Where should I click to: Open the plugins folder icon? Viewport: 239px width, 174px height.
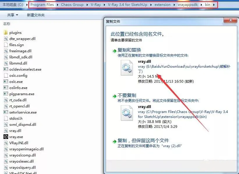point(6,32)
